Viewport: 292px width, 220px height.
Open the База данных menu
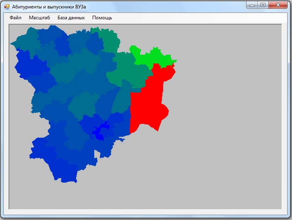coord(71,18)
